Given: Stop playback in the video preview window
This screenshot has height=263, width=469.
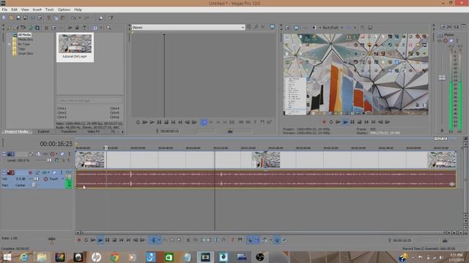Looking at the screenshot, I should click(360, 122).
